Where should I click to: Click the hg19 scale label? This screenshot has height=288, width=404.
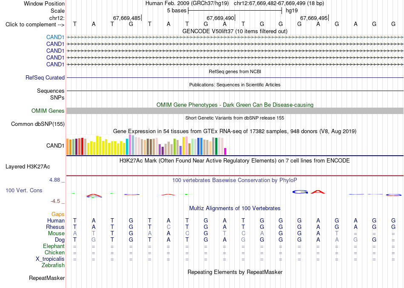[x=292, y=11]
